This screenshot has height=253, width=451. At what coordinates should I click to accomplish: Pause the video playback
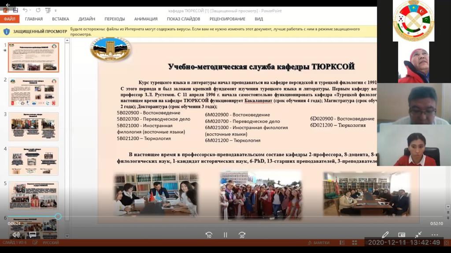pyautogui.click(x=225, y=235)
